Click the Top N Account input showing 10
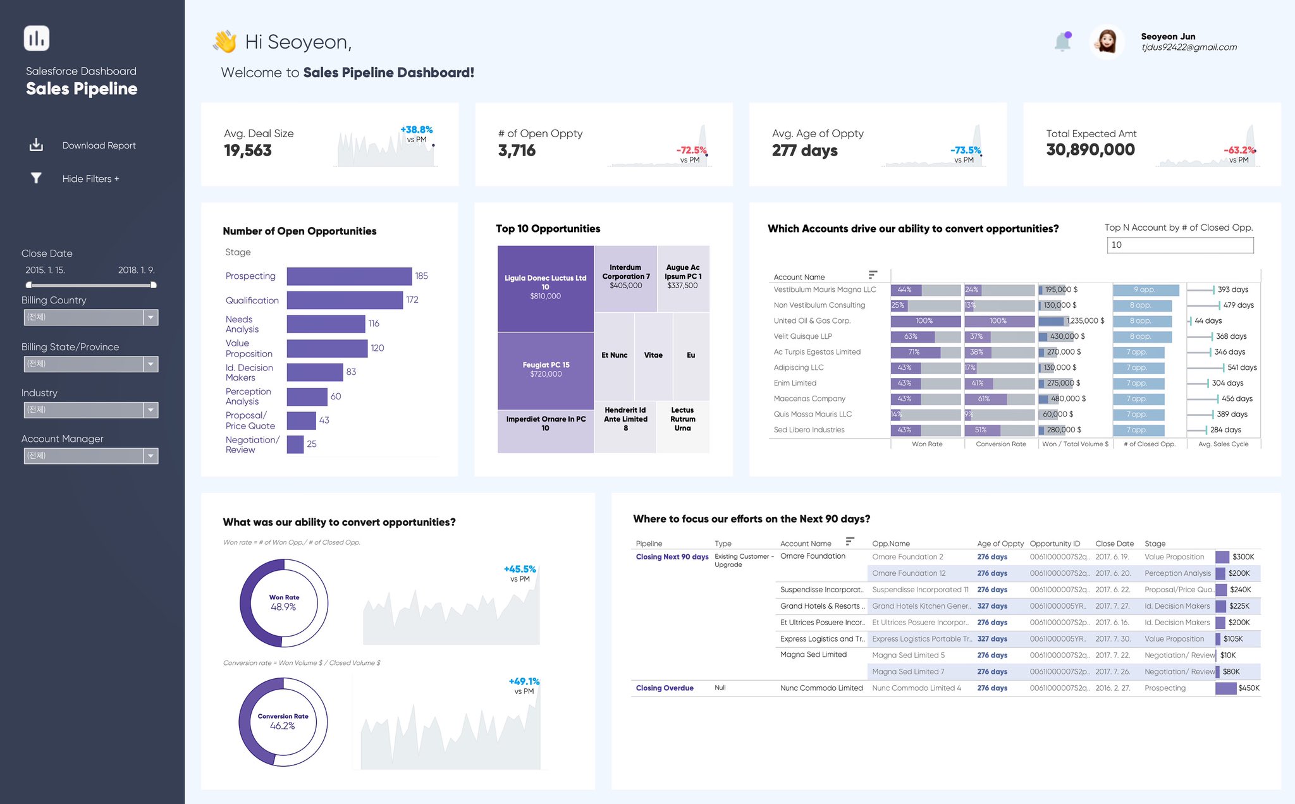Viewport: 1295px width, 804px height. point(1180,245)
